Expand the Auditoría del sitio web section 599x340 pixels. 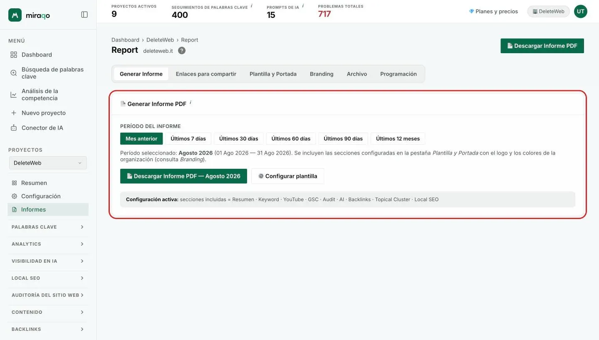[48, 295]
